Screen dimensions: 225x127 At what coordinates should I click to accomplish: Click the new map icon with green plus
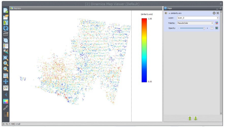point(6,11)
